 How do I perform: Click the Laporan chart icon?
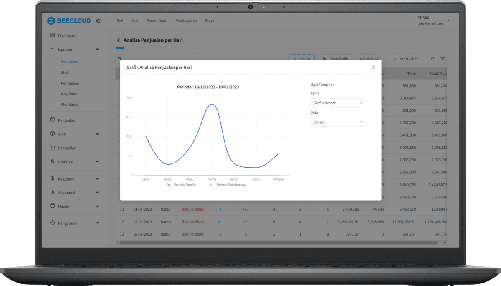52,49
